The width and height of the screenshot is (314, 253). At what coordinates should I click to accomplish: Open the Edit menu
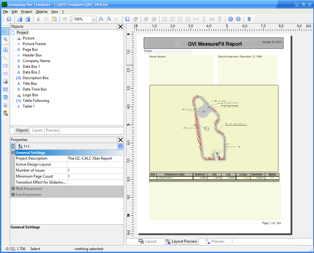[15, 12]
